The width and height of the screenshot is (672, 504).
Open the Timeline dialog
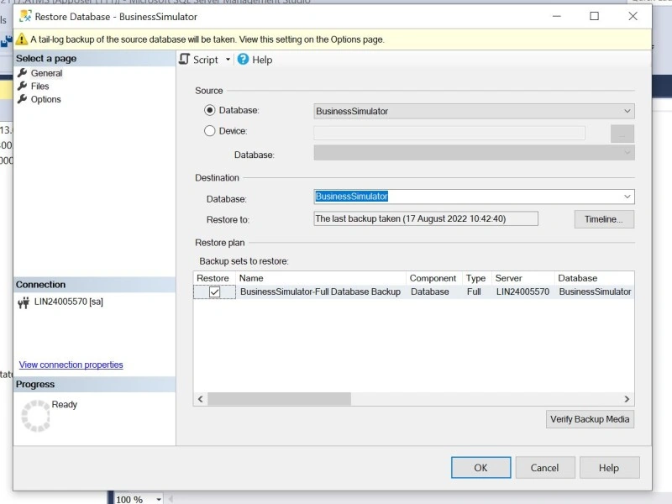tap(604, 219)
